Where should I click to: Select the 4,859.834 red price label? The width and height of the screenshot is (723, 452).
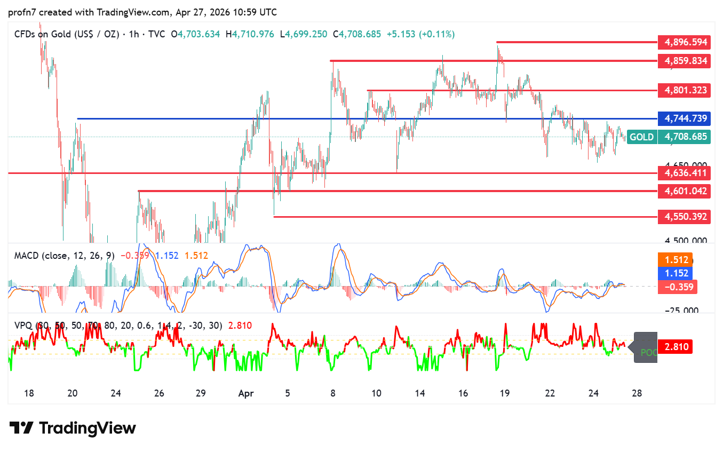(x=684, y=61)
